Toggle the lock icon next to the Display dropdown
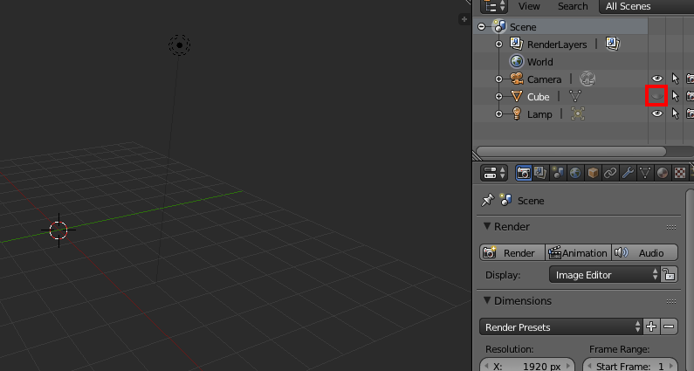This screenshot has height=371, width=694. (669, 274)
